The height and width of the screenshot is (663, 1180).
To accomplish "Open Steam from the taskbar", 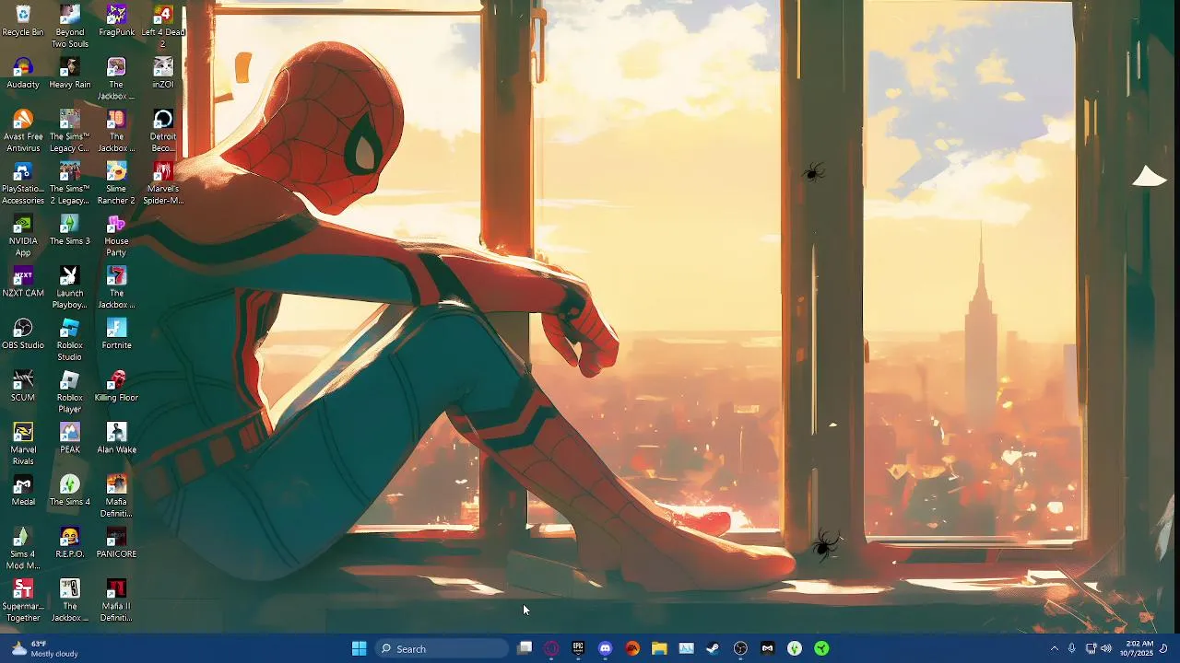I will [713, 648].
